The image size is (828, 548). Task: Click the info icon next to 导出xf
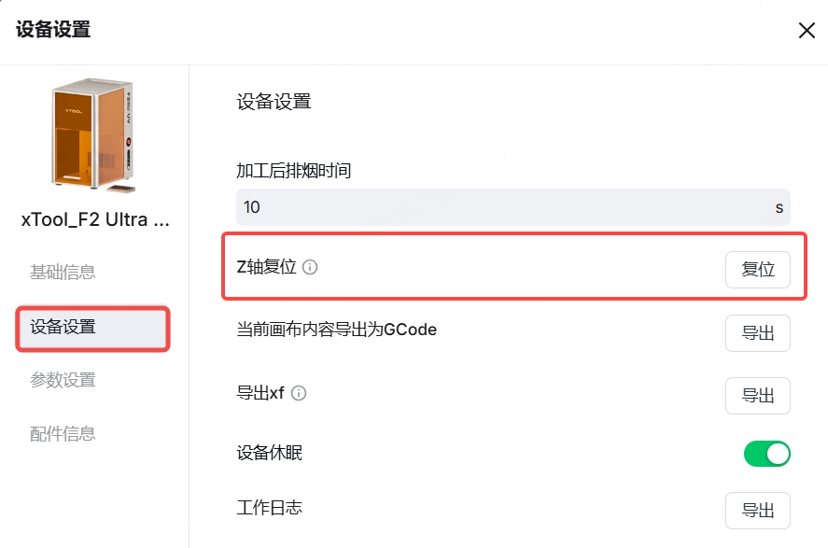pos(300,394)
